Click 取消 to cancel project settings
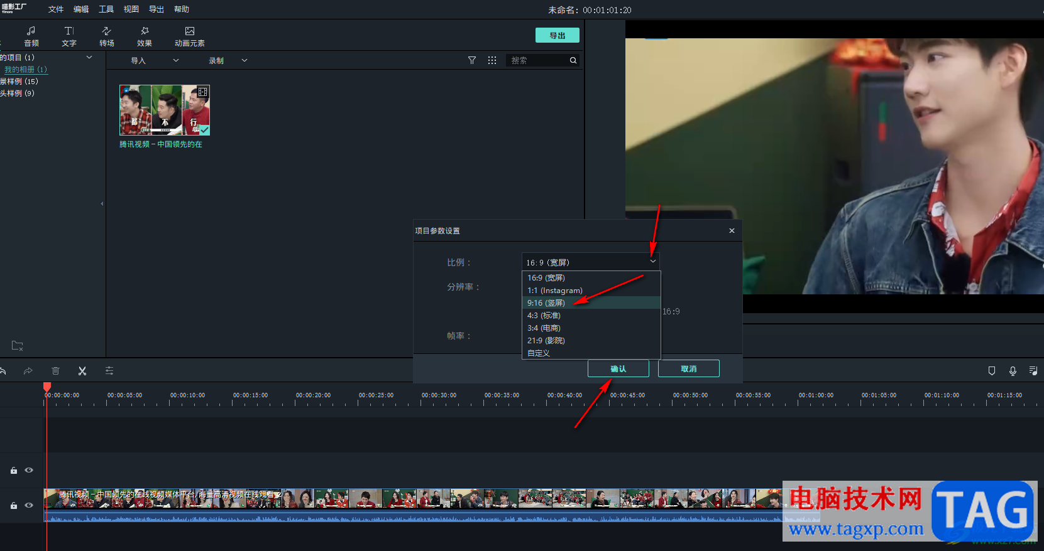The width and height of the screenshot is (1044, 551). point(689,368)
